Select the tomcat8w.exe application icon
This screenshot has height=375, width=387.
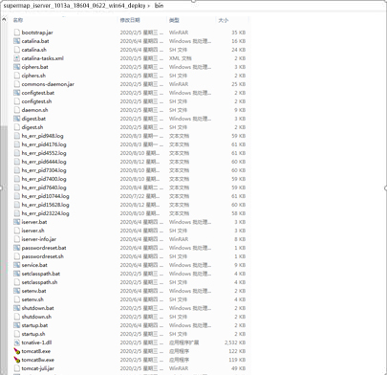click(x=17, y=360)
